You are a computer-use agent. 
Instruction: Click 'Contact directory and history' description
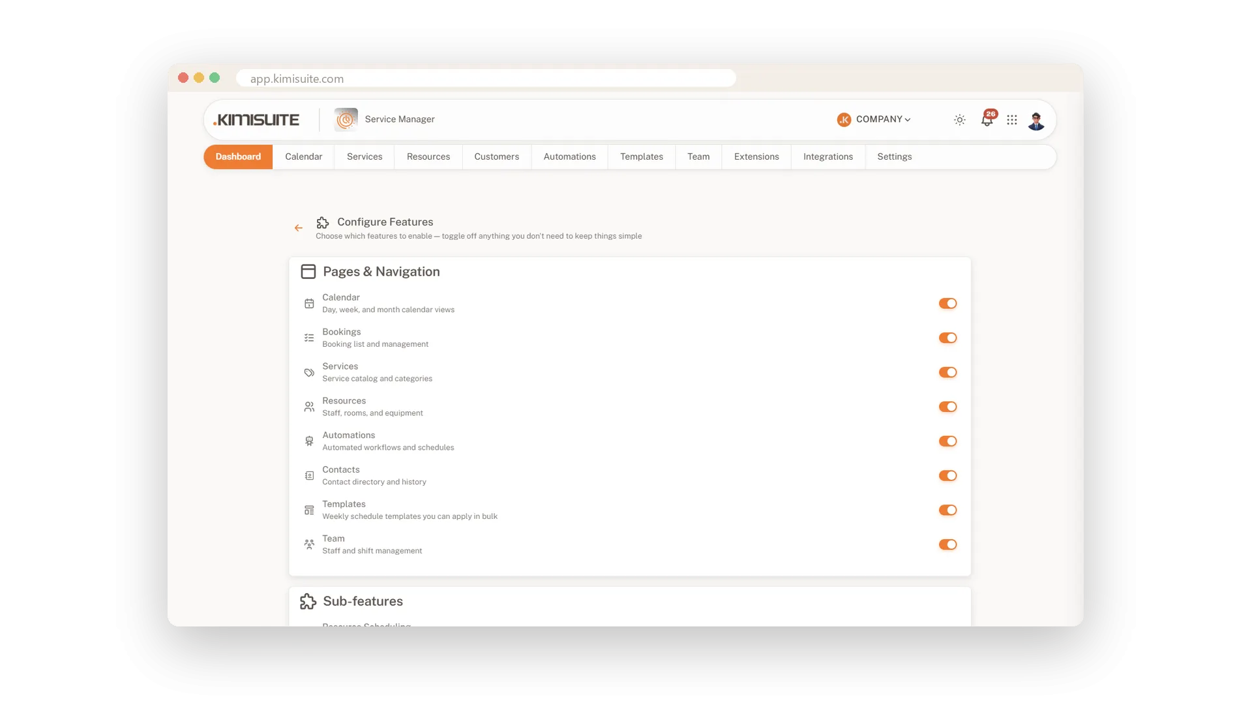pyautogui.click(x=374, y=482)
